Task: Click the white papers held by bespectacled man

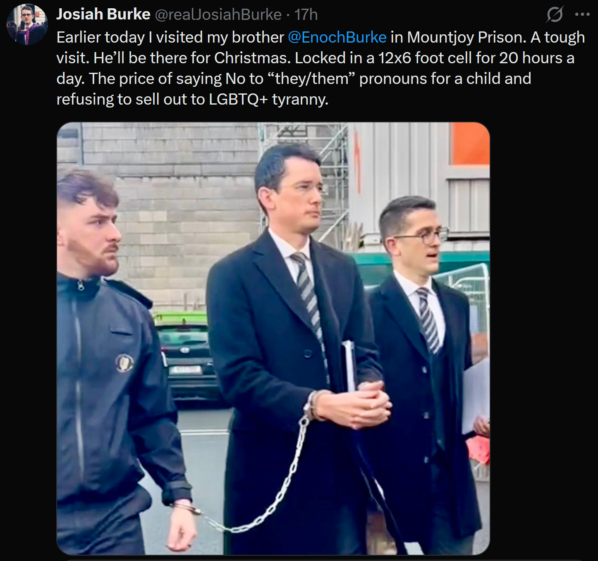Action: click(476, 397)
